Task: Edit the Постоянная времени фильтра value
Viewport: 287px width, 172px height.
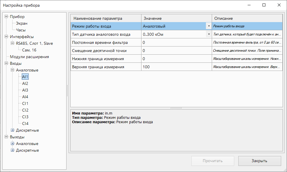Action: tap(175, 43)
